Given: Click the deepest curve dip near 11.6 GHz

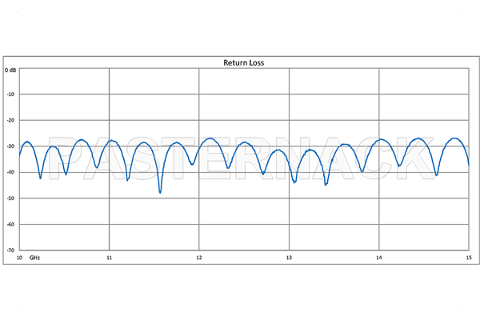Looking at the screenshot, I should (x=160, y=192).
